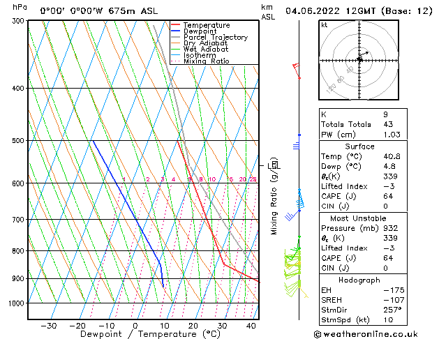Click the blue Dewpoint legend line
Viewport: 439px width, 339px height.
tap(177, 31)
